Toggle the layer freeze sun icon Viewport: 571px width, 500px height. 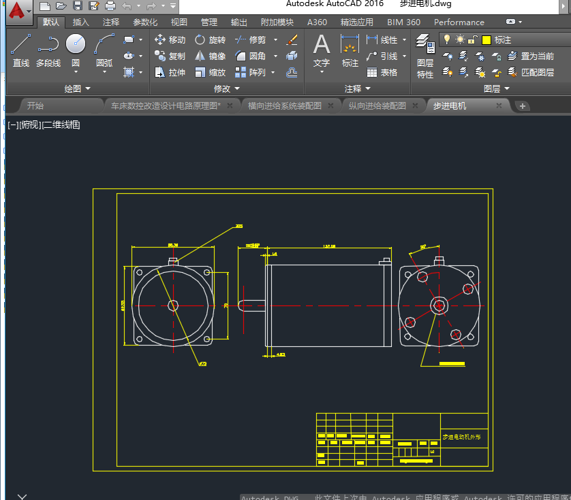(x=460, y=40)
